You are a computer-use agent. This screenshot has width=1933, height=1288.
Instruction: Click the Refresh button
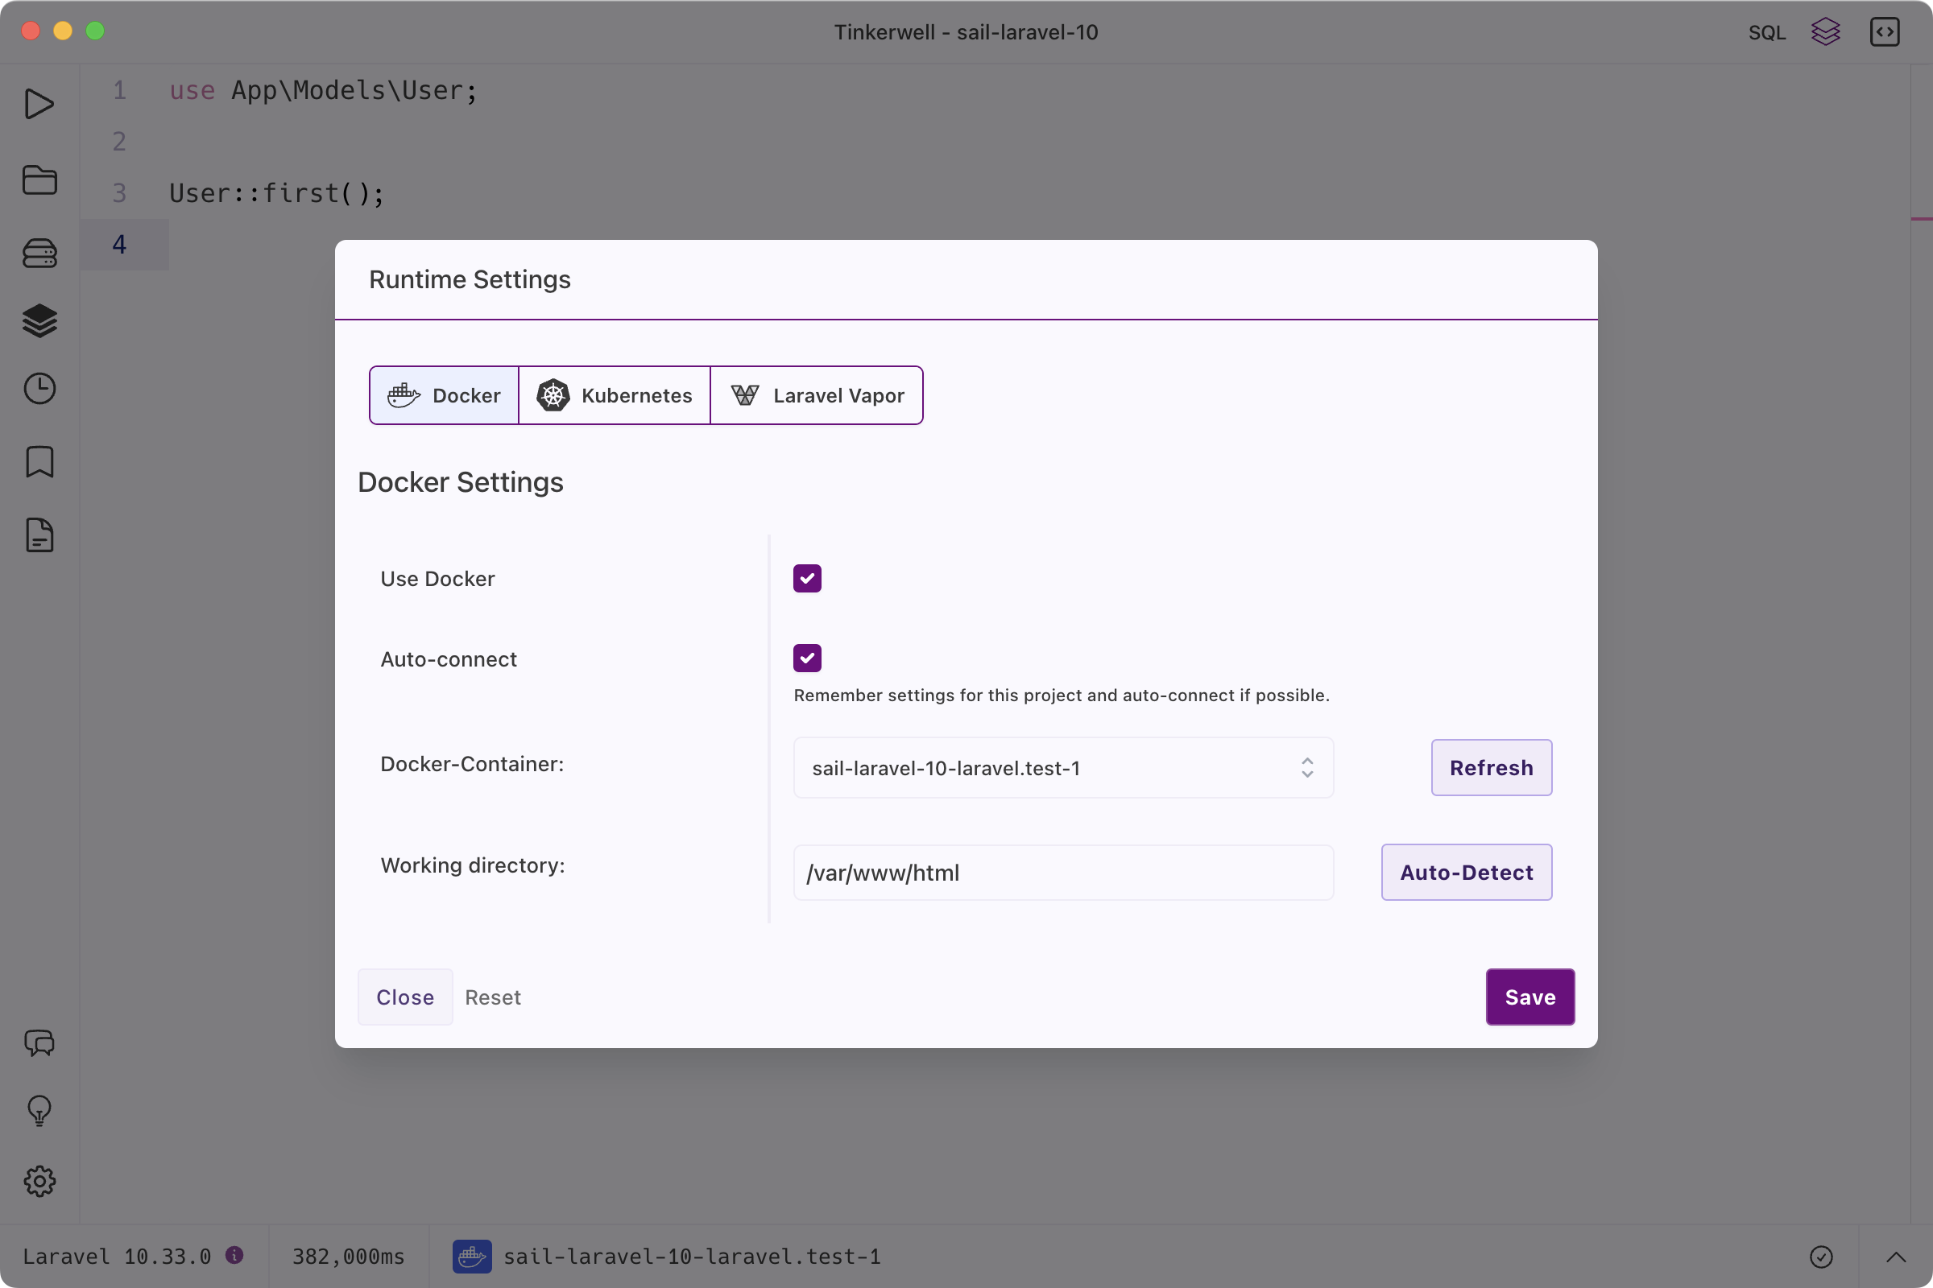(1491, 767)
